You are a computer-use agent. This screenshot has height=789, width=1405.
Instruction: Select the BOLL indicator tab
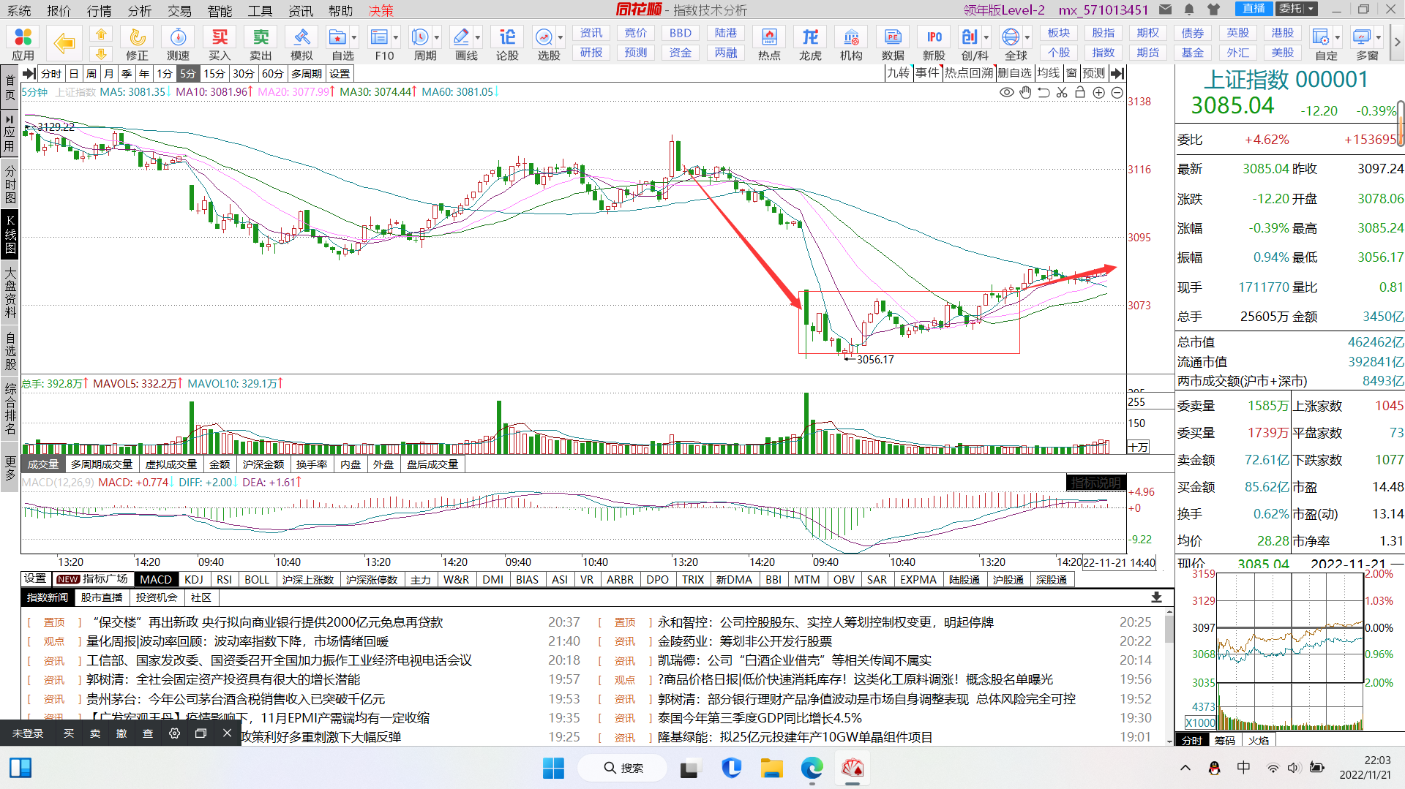click(257, 579)
